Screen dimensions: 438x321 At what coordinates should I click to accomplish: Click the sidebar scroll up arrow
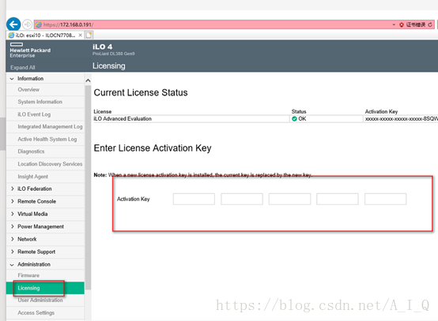coord(88,80)
